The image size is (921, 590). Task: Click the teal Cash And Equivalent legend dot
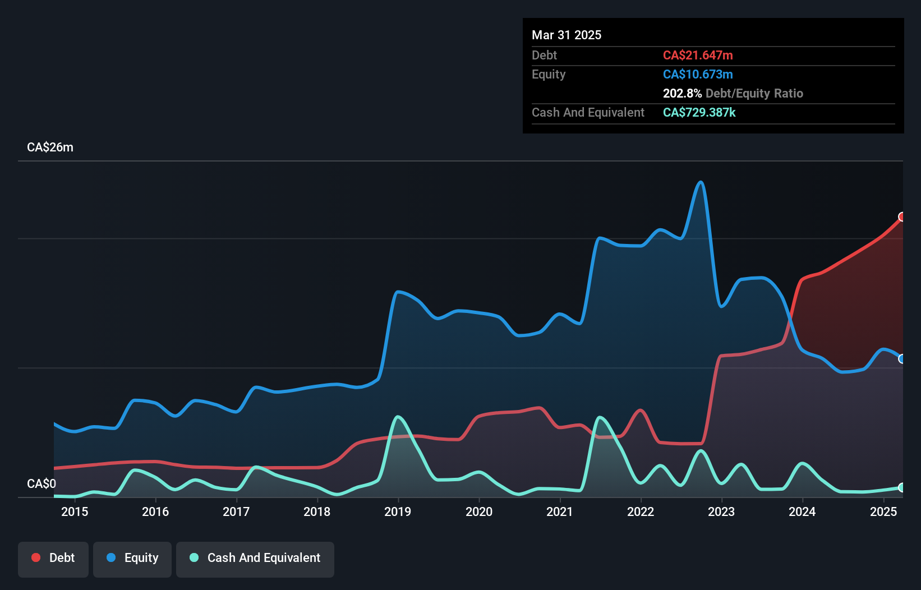click(193, 557)
